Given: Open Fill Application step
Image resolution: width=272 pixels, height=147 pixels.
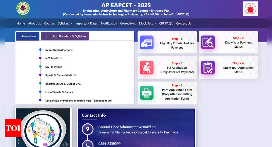Looking at the screenshot, I should click(167, 67).
